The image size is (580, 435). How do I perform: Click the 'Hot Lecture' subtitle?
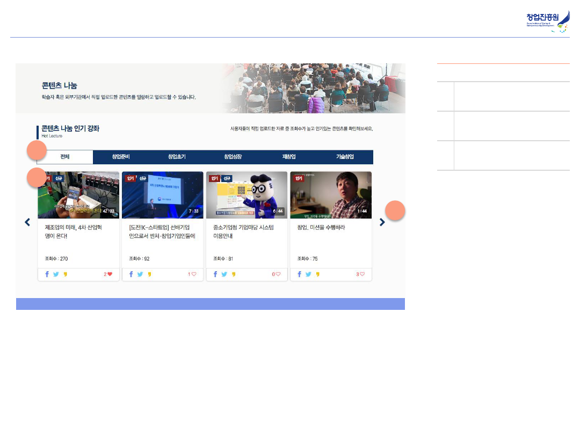click(52, 136)
